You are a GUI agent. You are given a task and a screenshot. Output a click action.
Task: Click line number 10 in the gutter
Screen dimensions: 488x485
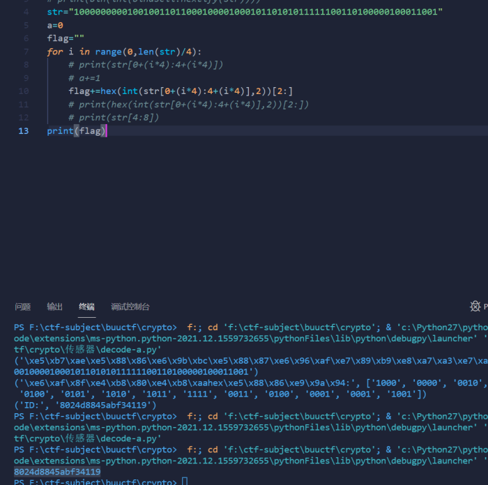pos(23,91)
